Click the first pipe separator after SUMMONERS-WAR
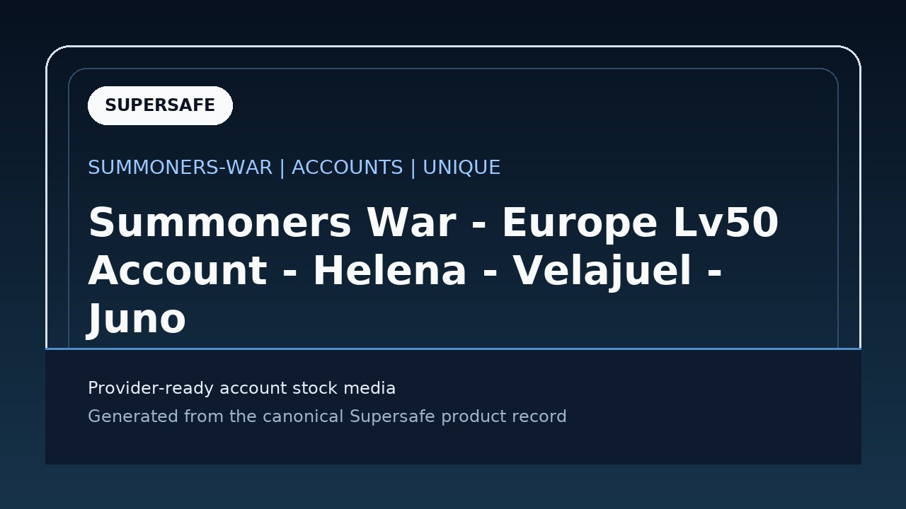906x509 pixels. tap(282, 168)
